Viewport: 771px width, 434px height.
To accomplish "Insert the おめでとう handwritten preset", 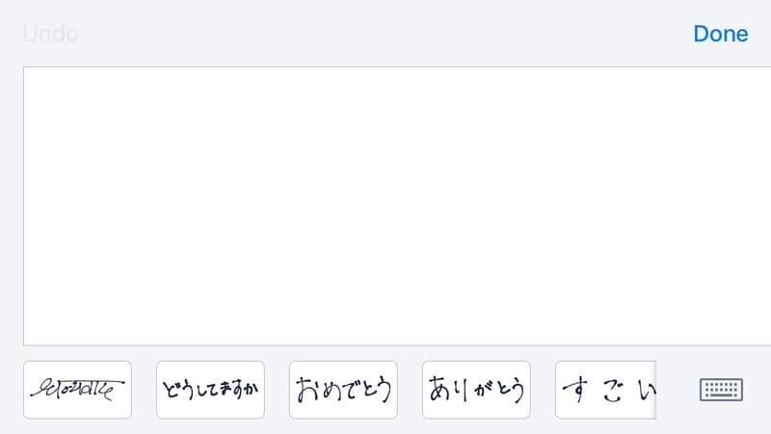I will [x=343, y=390].
